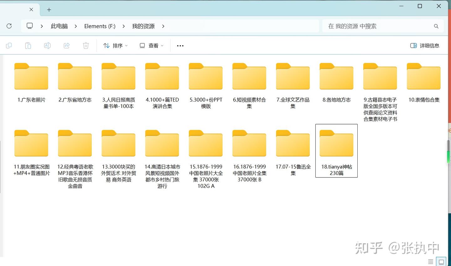Select the 12.经典粤语老歌 folder icon
451x266 pixels.
(75, 143)
